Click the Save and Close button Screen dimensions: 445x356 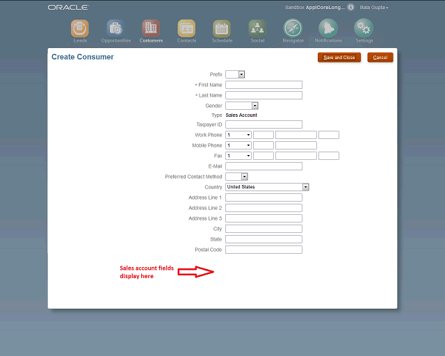[339, 57]
